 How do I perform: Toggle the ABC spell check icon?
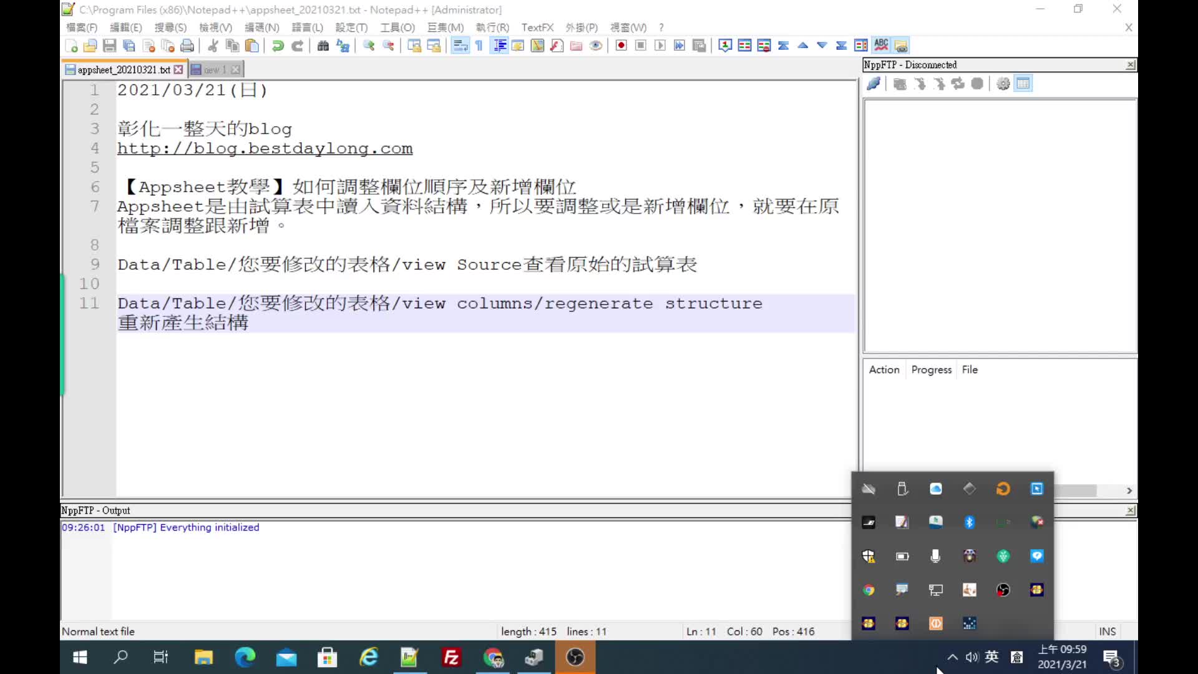[881, 46]
